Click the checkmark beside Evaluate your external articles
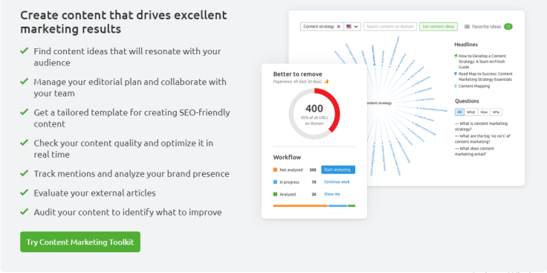Image resolution: width=547 pixels, height=273 pixels. click(24, 193)
